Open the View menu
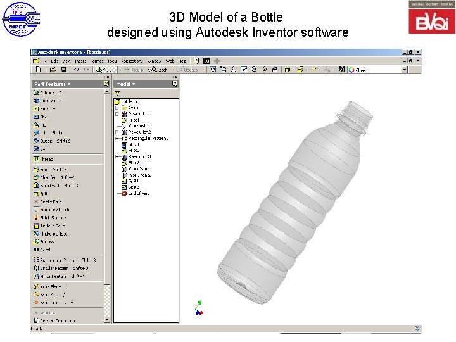 pos(66,61)
